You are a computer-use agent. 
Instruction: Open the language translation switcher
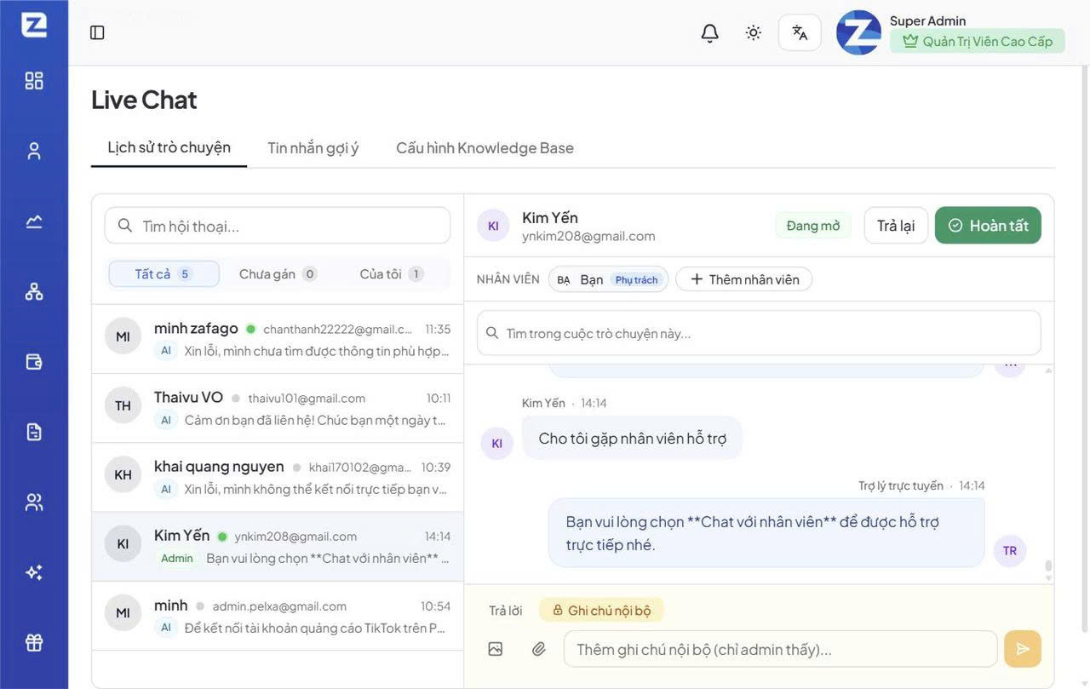tap(800, 32)
